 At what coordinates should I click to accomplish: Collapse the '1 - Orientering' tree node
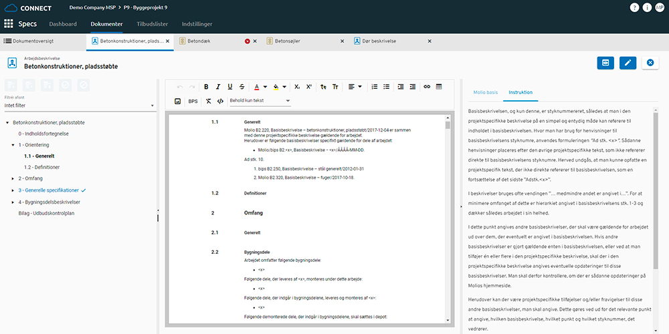tap(13, 144)
